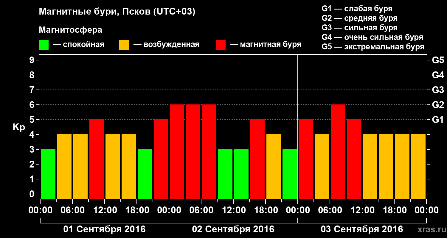Click the 06:00 time label for 02 Сентября
This screenshot has height=238, width=447.
201,210
